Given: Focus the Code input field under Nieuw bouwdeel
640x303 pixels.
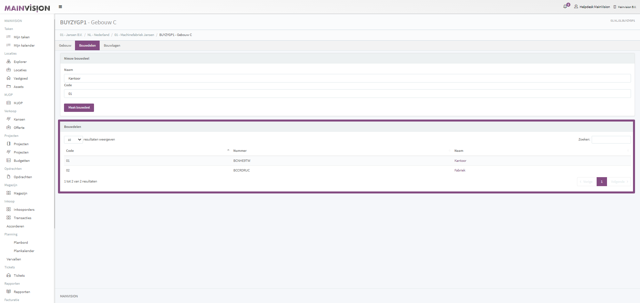Looking at the screenshot, I should tap(347, 94).
